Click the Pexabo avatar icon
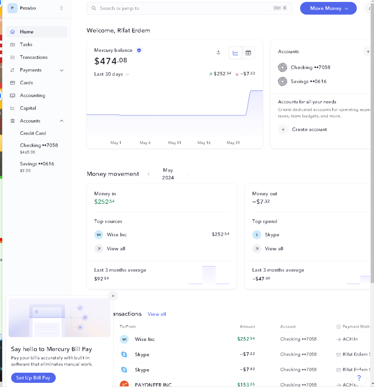This screenshot has height=387, width=374. click(x=12, y=8)
